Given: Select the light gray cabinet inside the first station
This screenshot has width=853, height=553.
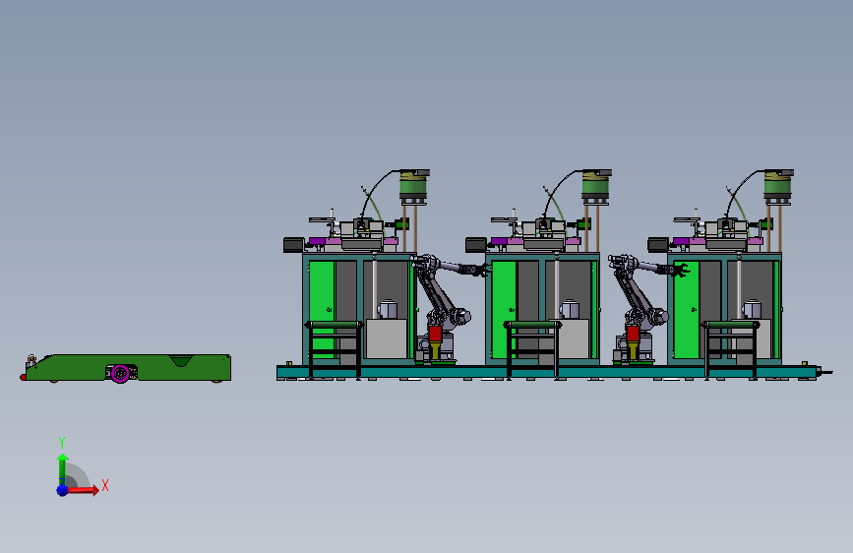Looking at the screenshot, I should point(387,338).
